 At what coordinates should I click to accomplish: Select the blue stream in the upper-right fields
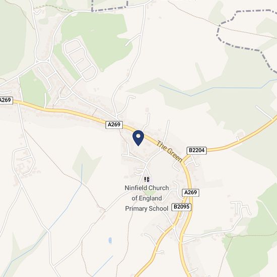(217, 88)
